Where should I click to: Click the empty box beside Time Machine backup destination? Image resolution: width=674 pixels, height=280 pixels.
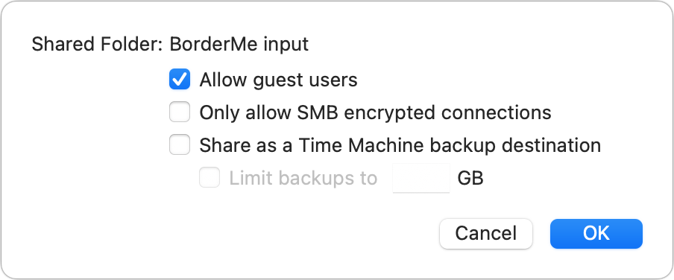coord(179,145)
